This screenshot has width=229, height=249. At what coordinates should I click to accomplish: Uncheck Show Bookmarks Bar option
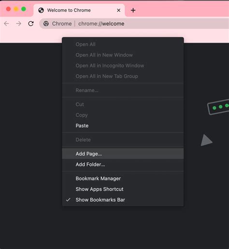click(123, 200)
